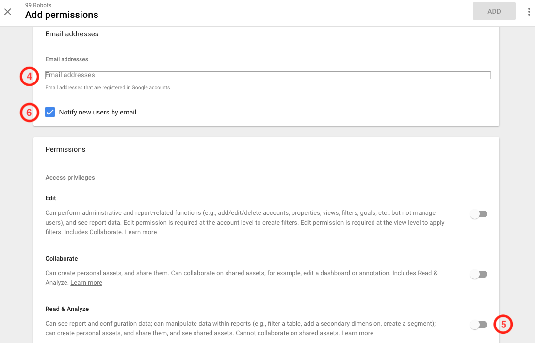Screen dimensions: 535x343
Task: Open Learn more link under Collaborate
Action: [x=86, y=282]
